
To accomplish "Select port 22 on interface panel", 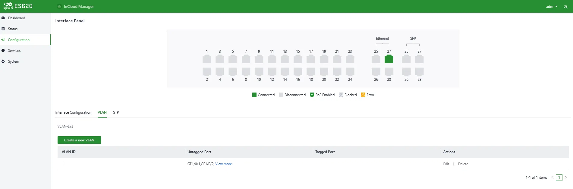I will [337, 71].
